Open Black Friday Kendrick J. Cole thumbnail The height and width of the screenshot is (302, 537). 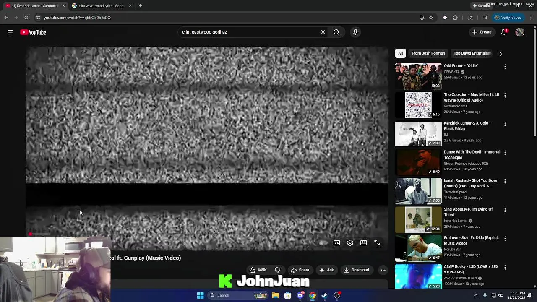click(418, 134)
